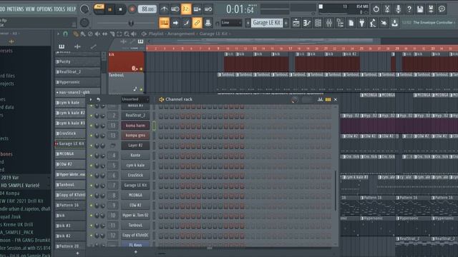Open the Unsorted channel filter dropdown
458x257 pixels.
(135, 99)
